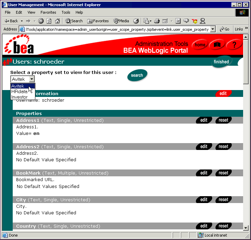Open the Mail icon dropdown arrow

(x=150, y=21)
